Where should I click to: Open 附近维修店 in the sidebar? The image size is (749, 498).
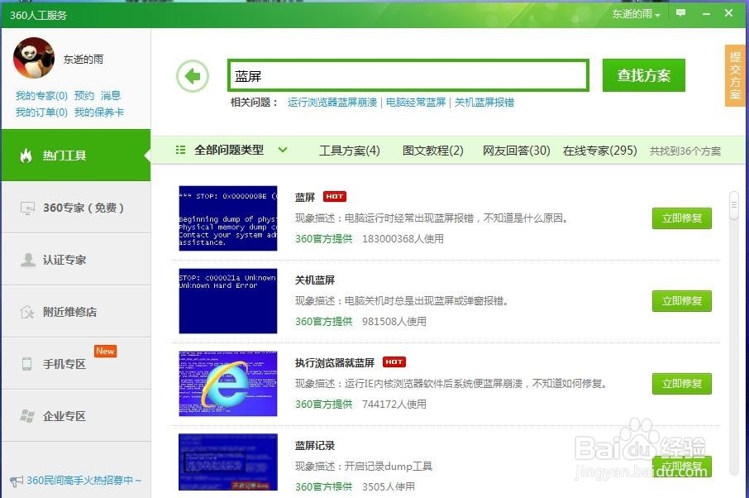[76, 312]
